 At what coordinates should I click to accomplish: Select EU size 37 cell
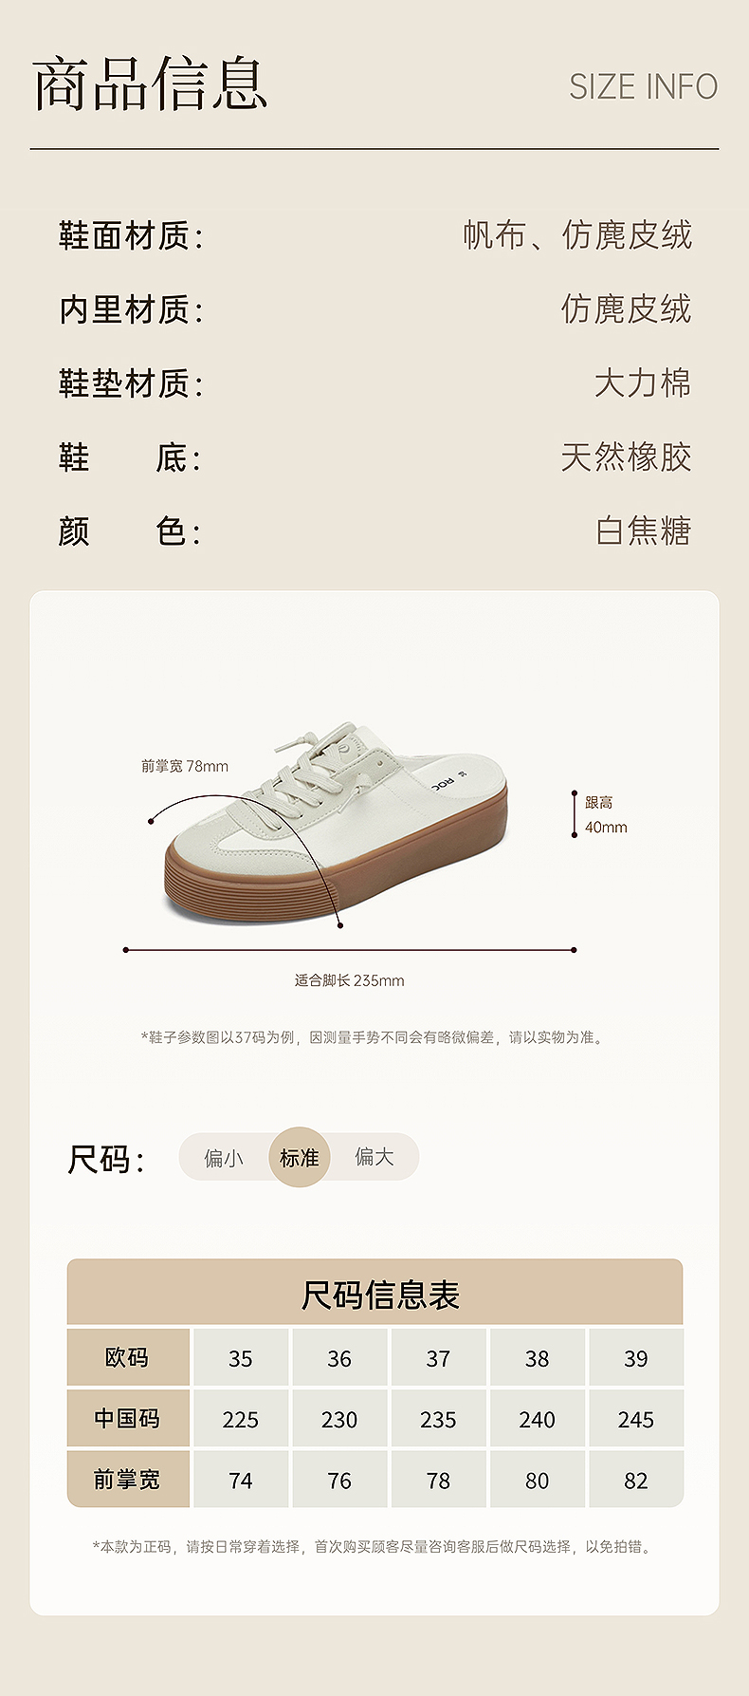(x=438, y=1358)
